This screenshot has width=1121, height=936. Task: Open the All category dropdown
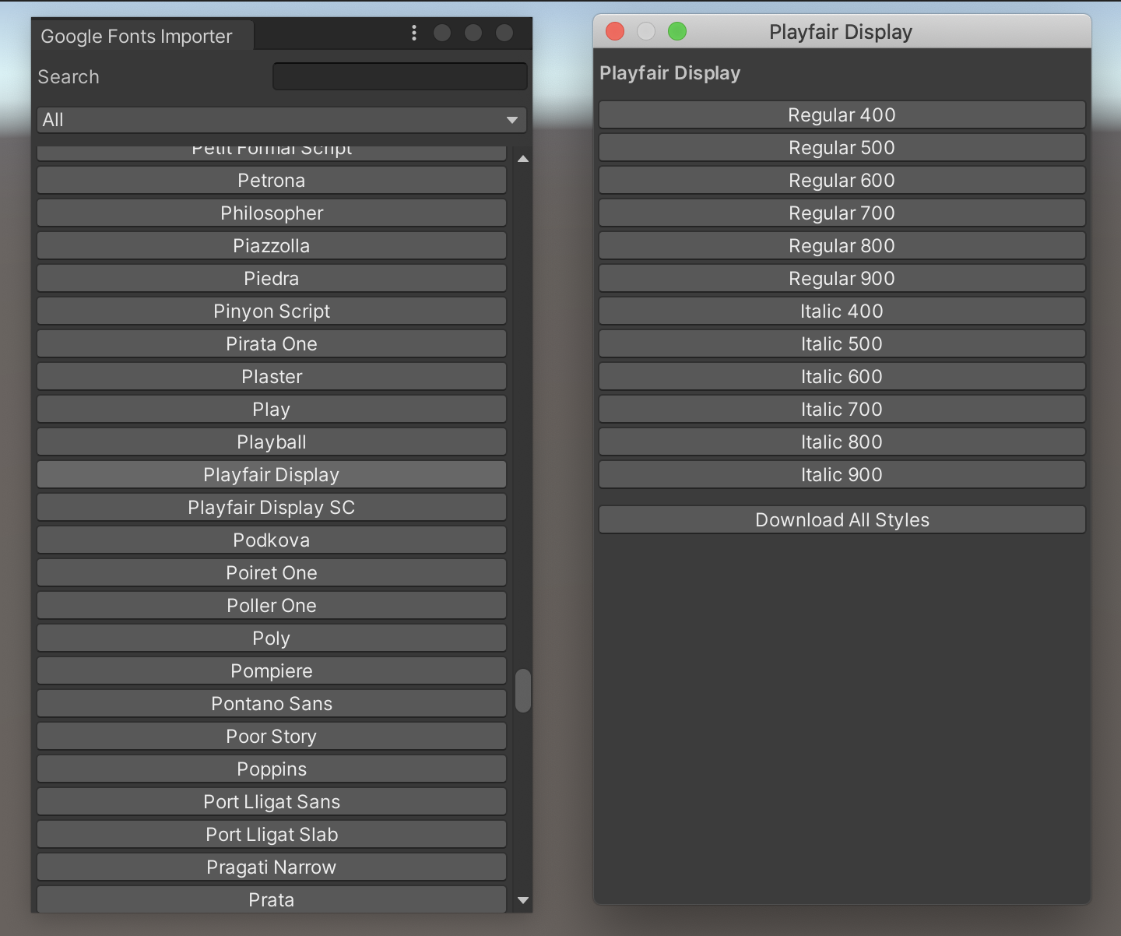point(282,120)
